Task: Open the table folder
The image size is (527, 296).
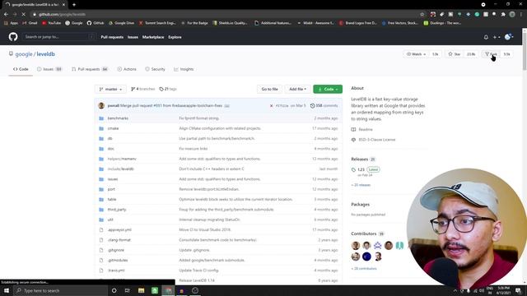Action: pyautogui.click(x=112, y=199)
